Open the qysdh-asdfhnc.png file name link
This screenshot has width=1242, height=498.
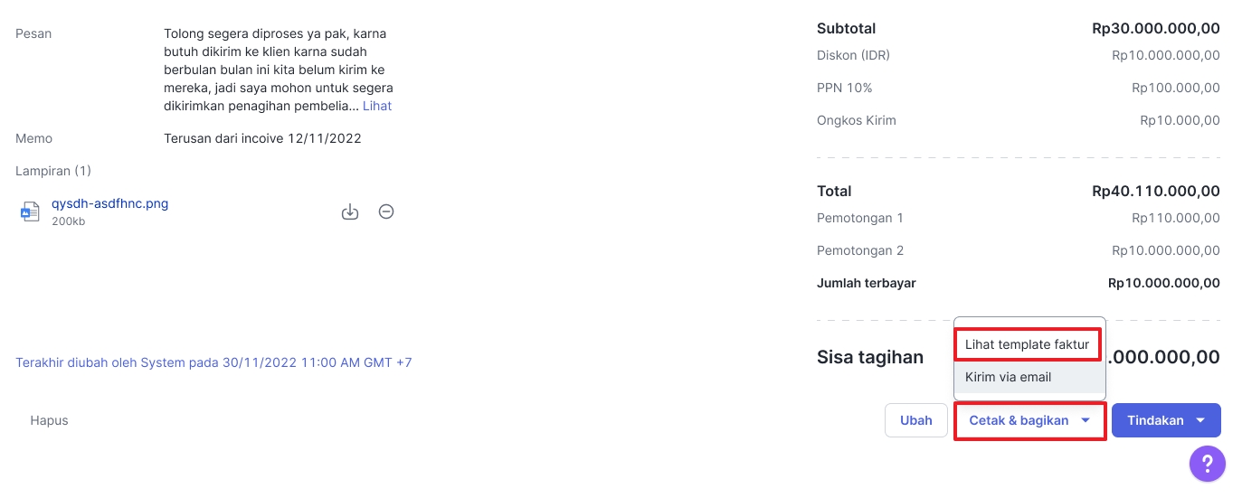109,203
